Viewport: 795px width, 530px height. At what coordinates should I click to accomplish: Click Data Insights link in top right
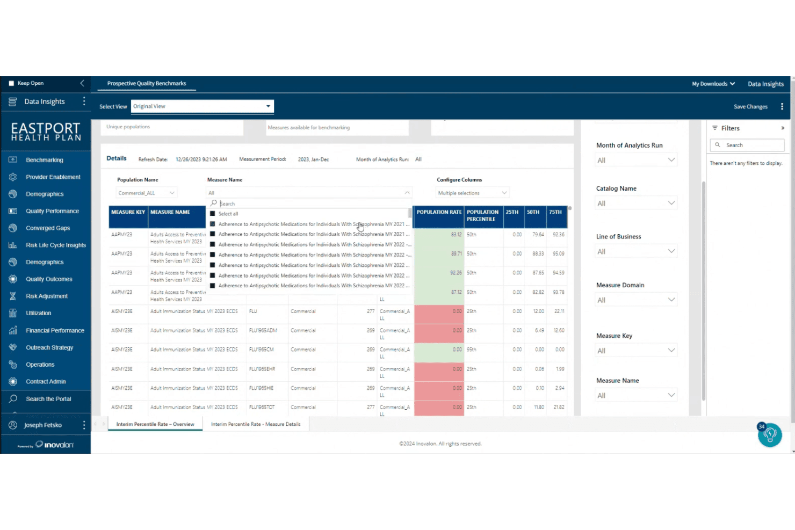point(765,84)
